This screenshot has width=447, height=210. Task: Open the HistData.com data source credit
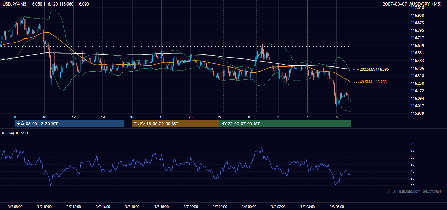click(x=415, y=191)
